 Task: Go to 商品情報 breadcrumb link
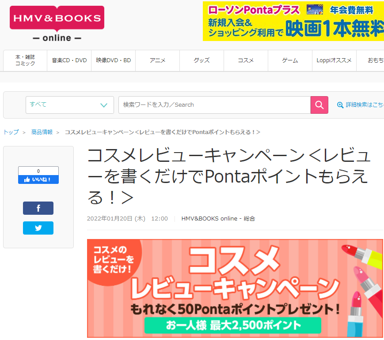(x=42, y=132)
